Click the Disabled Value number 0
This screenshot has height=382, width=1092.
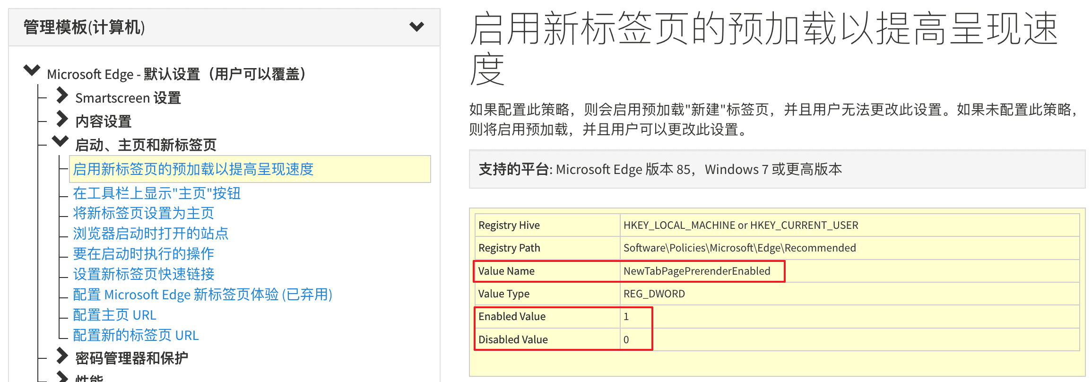point(626,339)
